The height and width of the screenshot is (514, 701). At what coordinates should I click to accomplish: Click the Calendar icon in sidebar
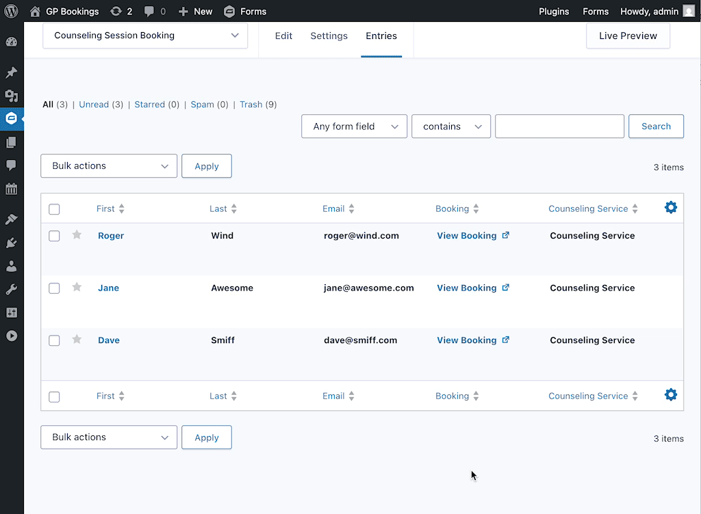(12, 189)
